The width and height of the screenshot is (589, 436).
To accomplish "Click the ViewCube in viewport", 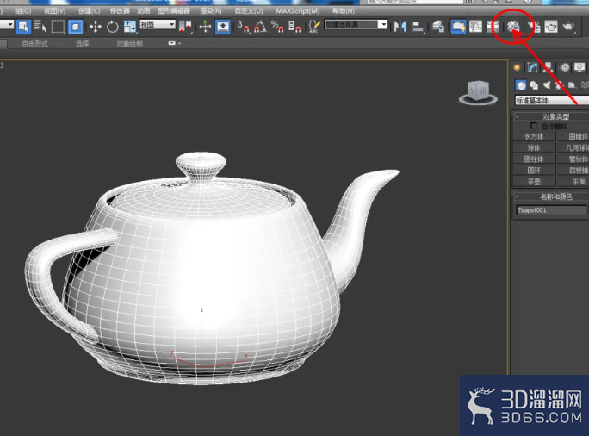I will pos(478,92).
